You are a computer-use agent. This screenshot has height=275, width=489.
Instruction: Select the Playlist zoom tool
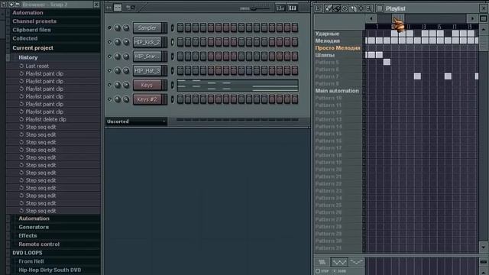pos(369,8)
